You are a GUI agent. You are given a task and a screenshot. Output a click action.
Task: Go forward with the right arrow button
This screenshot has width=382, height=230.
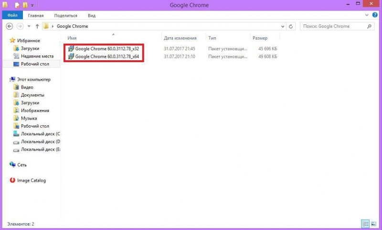(x=20, y=26)
